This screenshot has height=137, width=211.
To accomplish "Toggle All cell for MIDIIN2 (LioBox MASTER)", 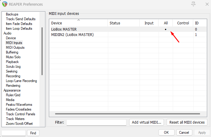I will 166,34.
